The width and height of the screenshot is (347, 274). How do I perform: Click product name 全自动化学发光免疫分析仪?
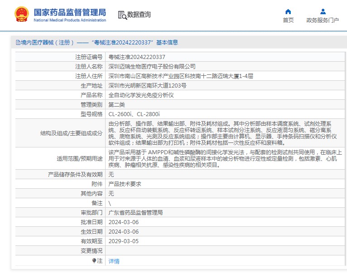141,95
